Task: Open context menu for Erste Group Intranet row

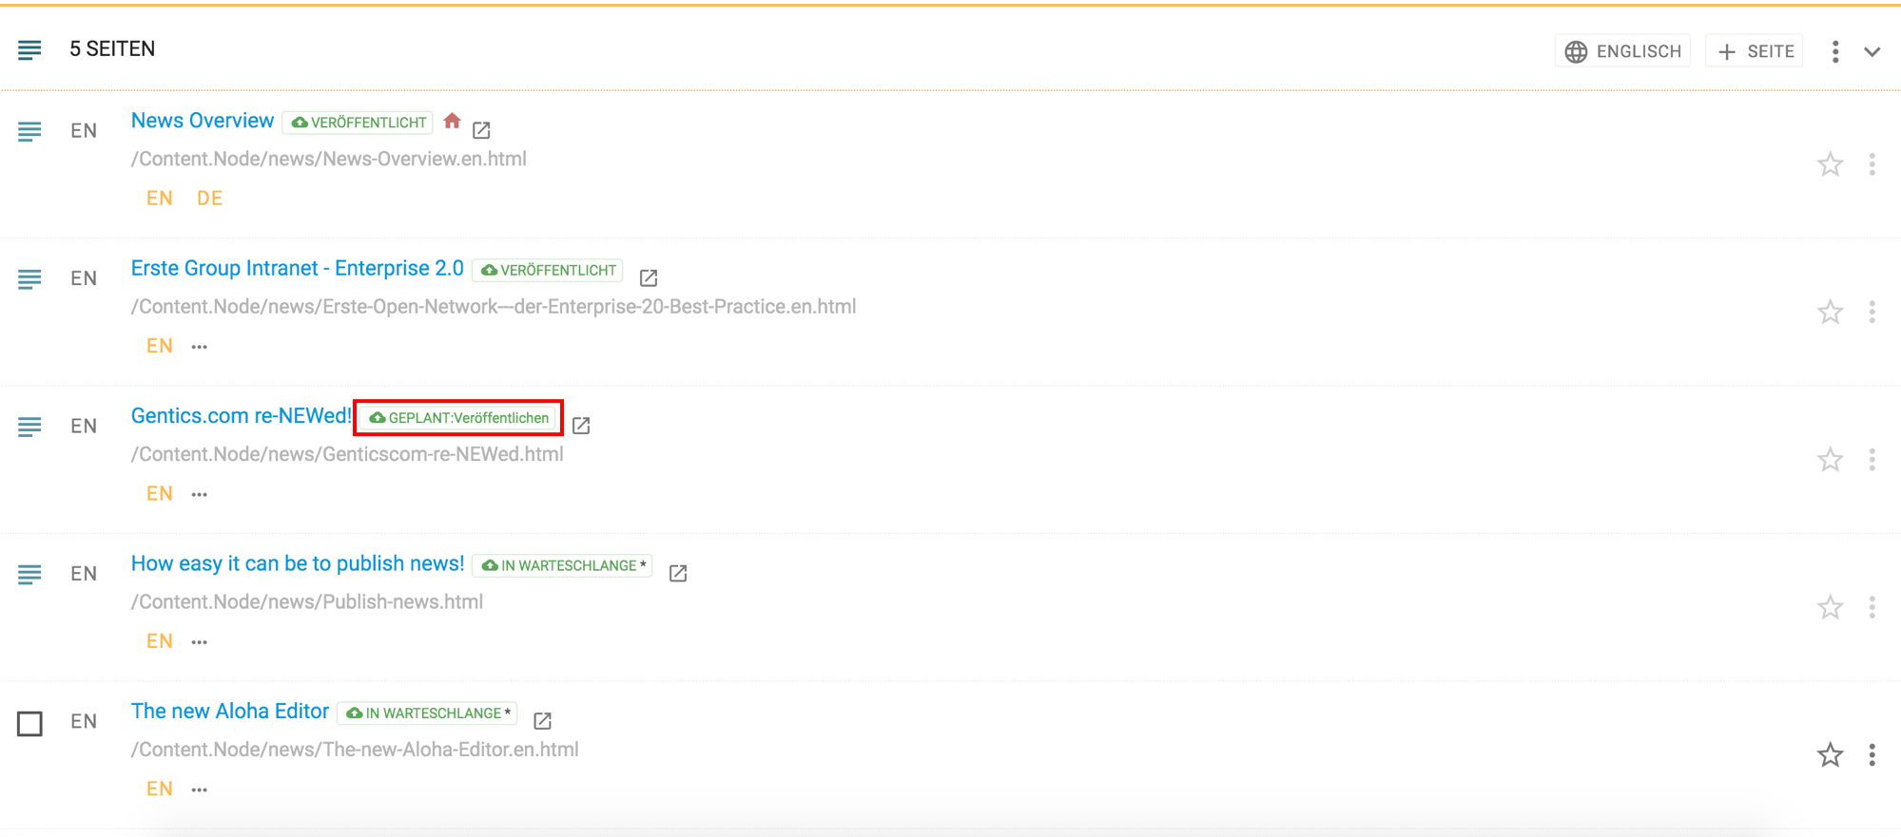Action: (1872, 312)
